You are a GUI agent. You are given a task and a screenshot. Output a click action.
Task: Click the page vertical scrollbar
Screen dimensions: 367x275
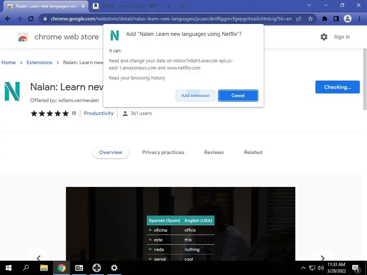(365, 79)
